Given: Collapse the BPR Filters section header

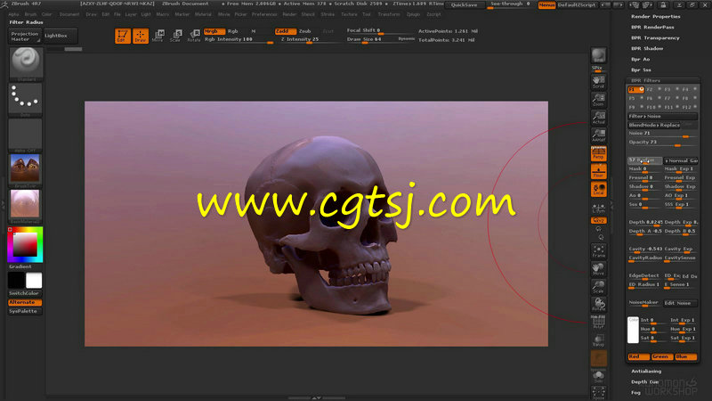Looking at the screenshot, I should tap(646, 80).
